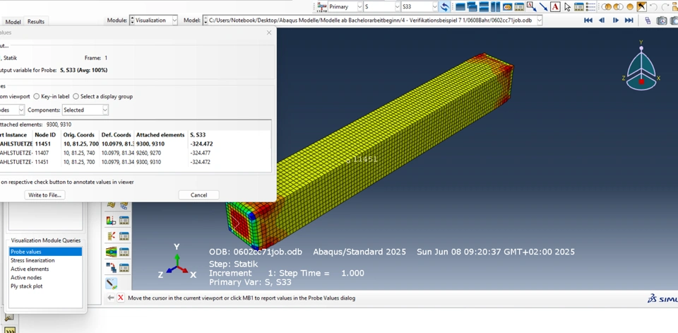Tile viewports vertically icon
This screenshot has width=678, height=333.
[x=496, y=7]
